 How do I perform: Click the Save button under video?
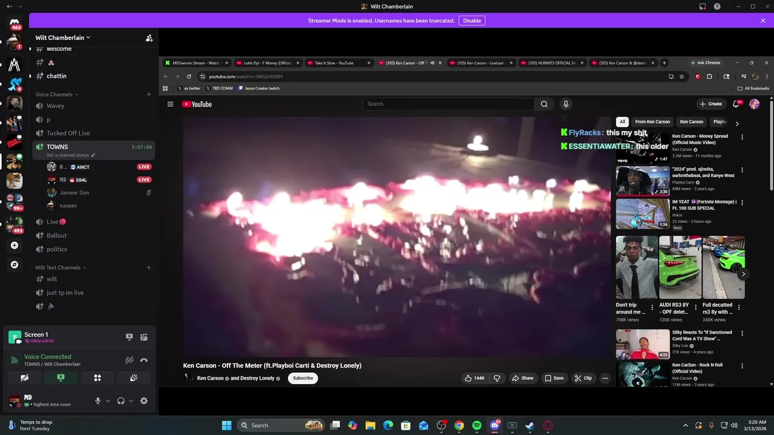(554, 378)
